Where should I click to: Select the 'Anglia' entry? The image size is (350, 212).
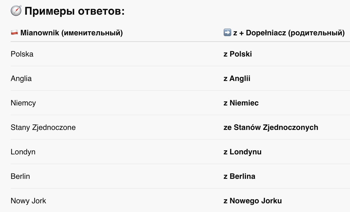tap(21, 79)
